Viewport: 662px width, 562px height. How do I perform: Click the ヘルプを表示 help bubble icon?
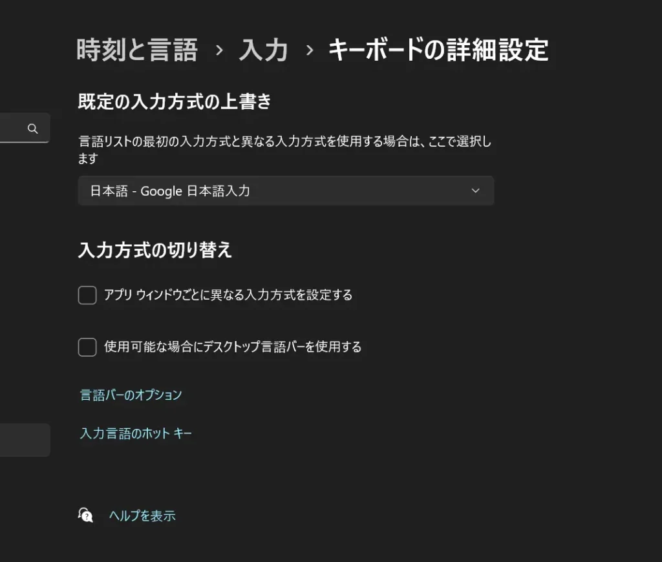coord(85,515)
